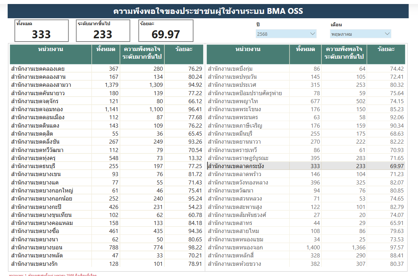Pick the สำนักงานเขตดินแดง row
The image size is (418, 276).
(107, 125)
